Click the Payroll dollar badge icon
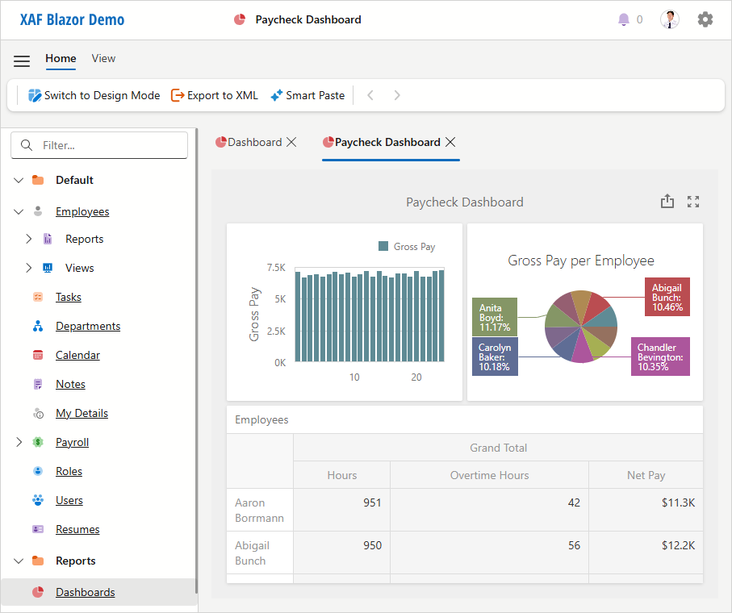 point(38,442)
